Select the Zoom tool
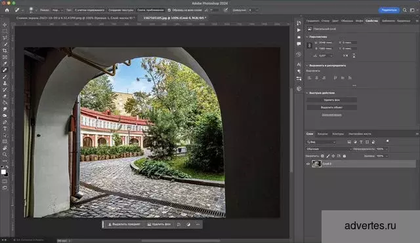This screenshot has width=420, height=243. [x=5, y=154]
